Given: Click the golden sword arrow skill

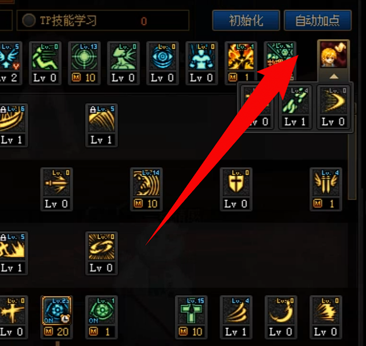Looking at the screenshot, I should (57, 183).
